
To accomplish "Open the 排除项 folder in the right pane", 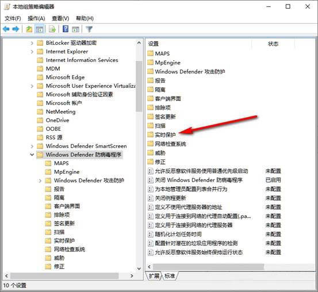I will click(163, 108).
